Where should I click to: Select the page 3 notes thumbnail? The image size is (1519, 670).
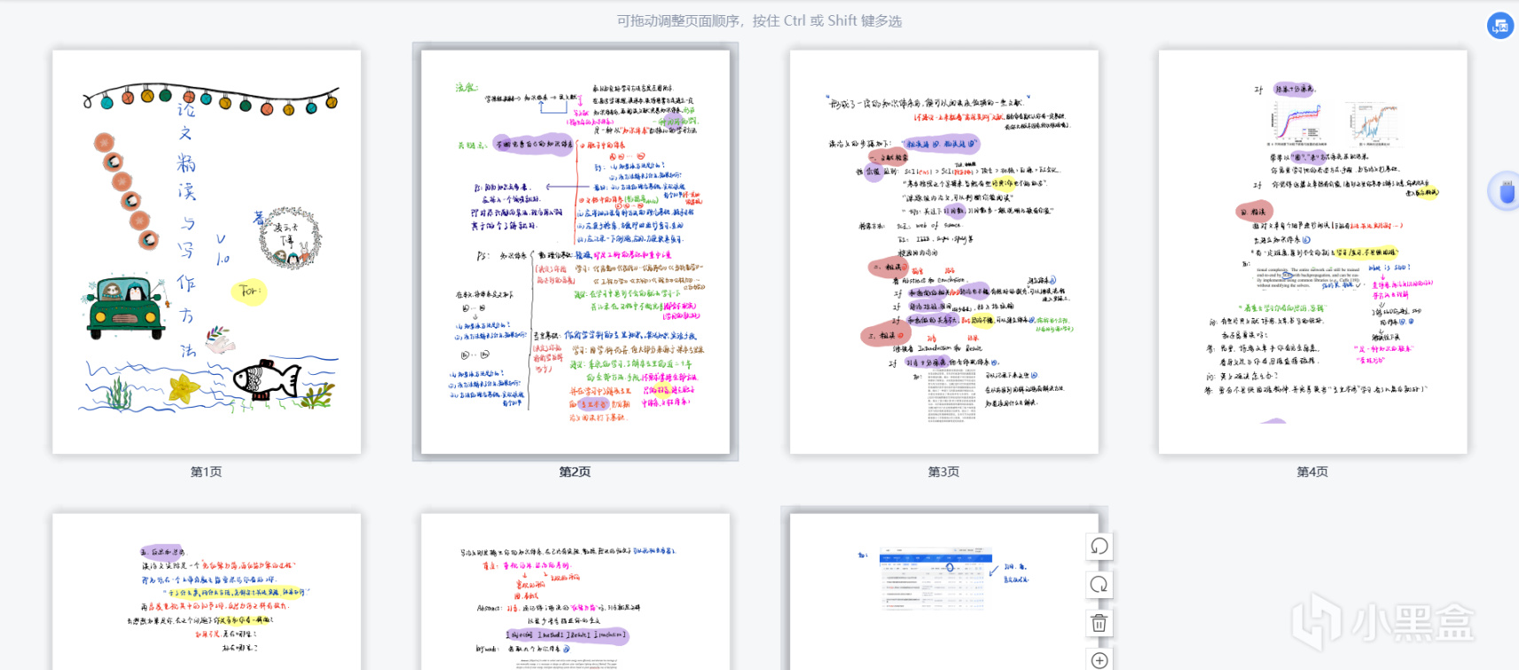[944, 252]
